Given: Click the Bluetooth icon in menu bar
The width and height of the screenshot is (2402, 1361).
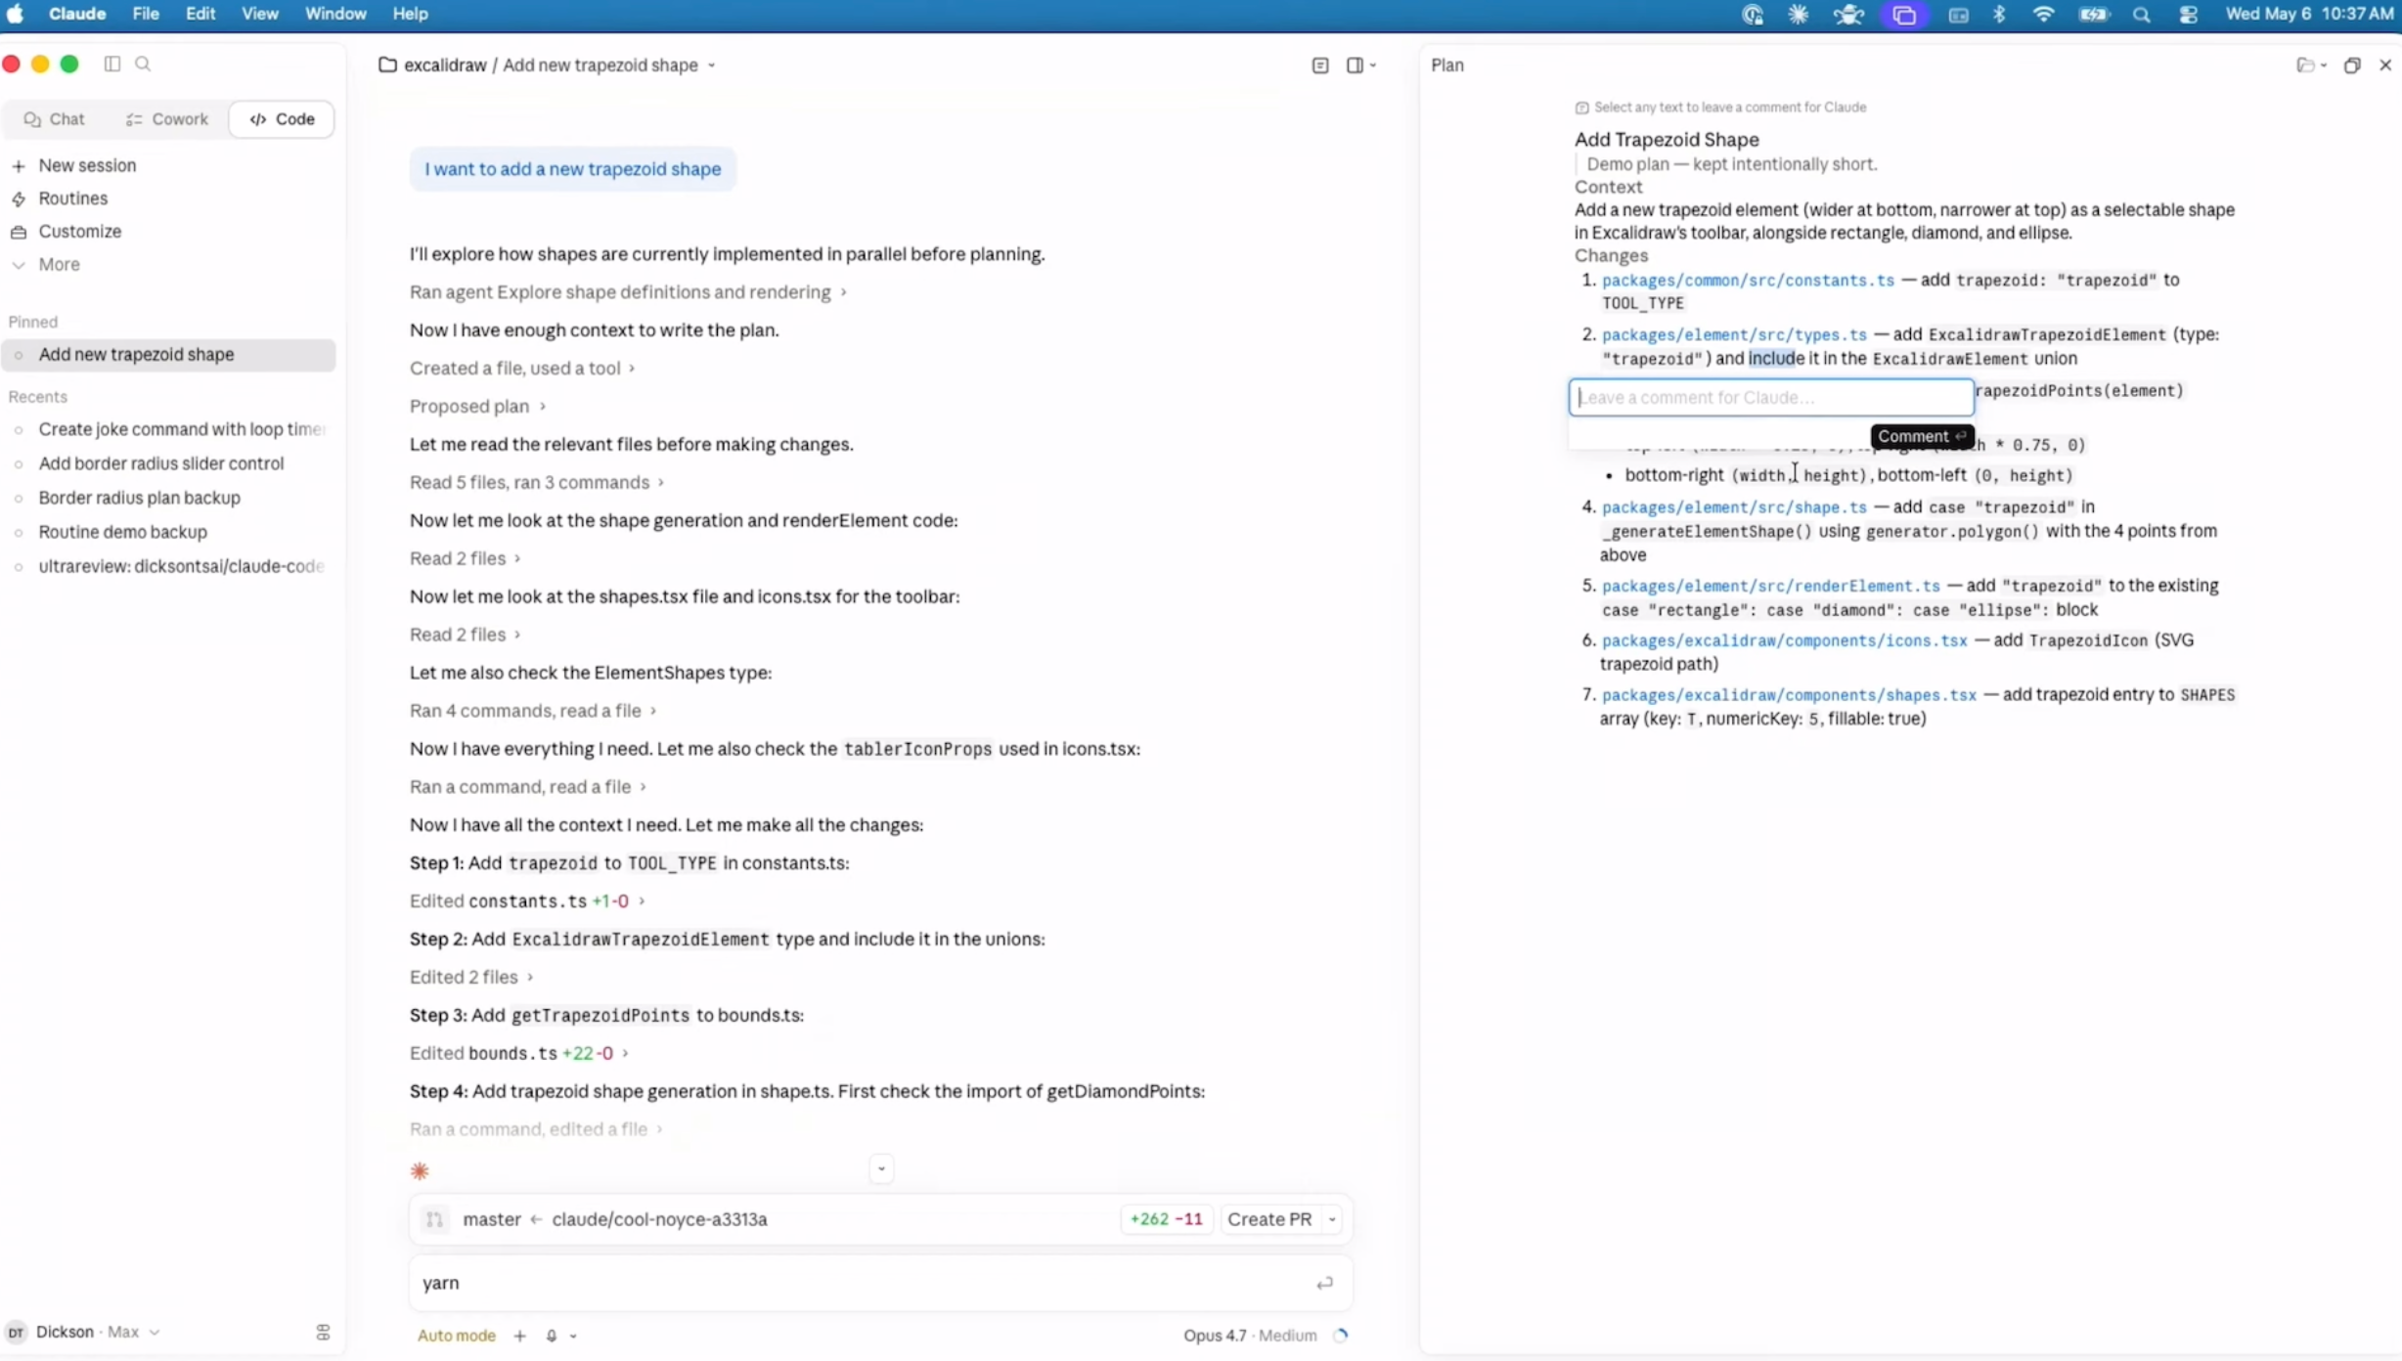Looking at the screenshot, I should [2000, 15].
